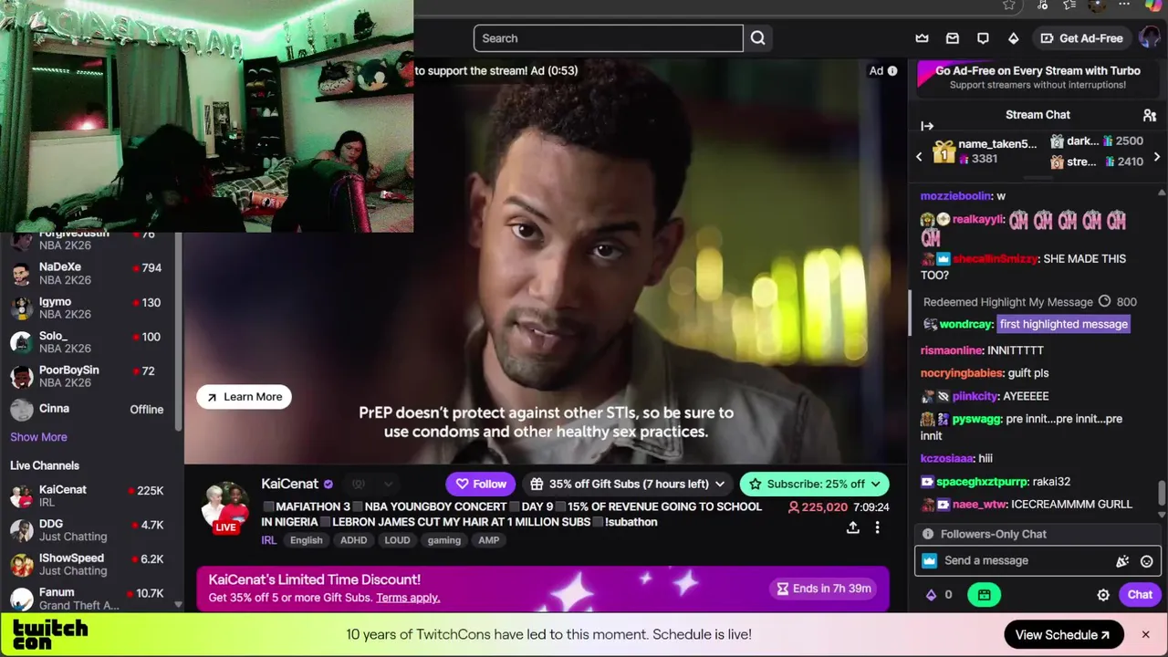Click the search magnifier button
This screenshot has width=1168, height=657.
pyautogui.click(x=758, y=38)
